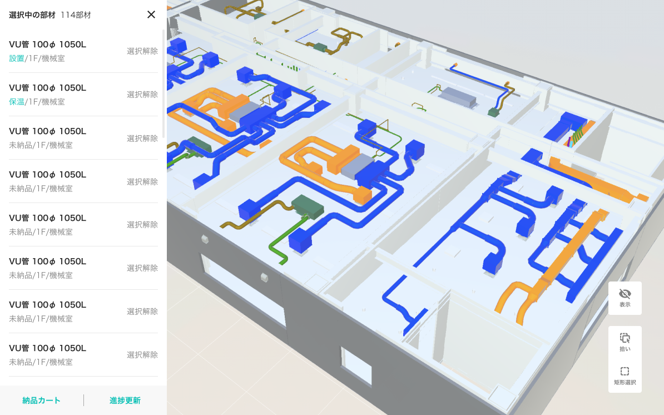Select the first VU管 100φ 1050L list entry

tap(83, 51)
